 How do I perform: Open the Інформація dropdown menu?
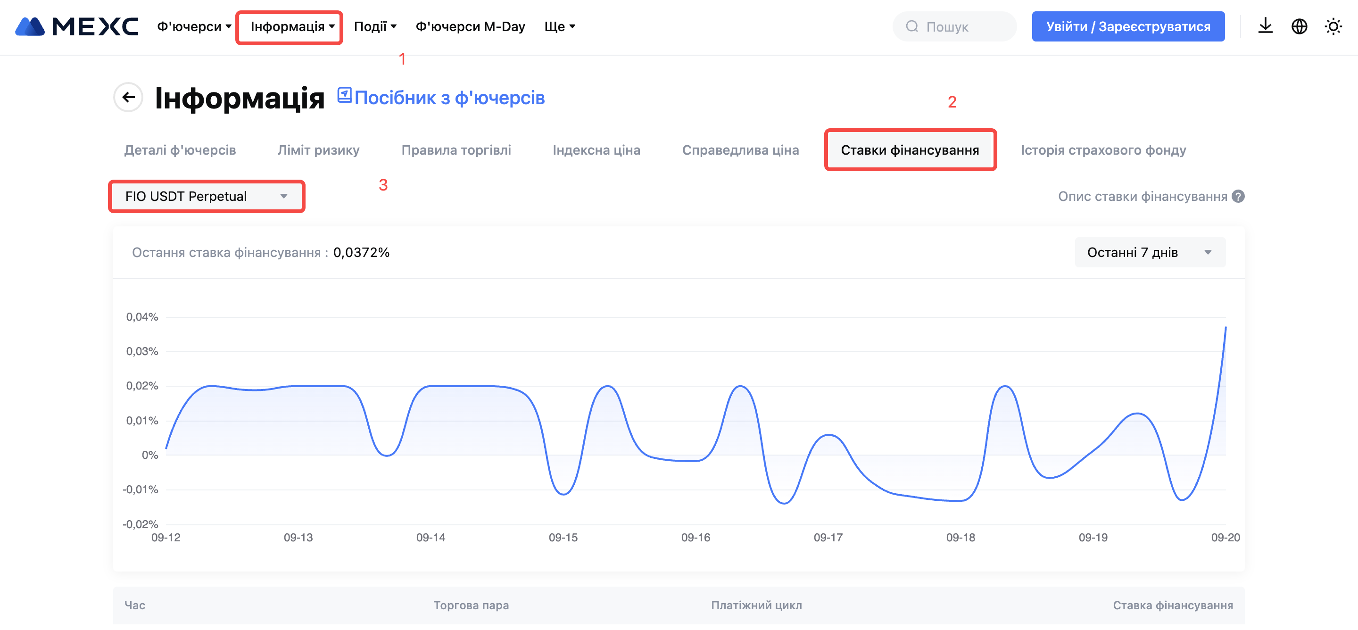[x=292, y=26]
